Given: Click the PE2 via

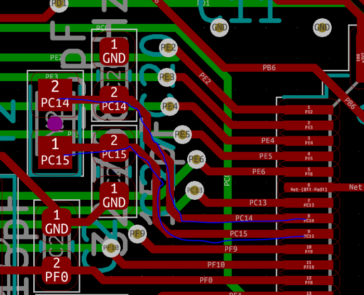Looking at the screenshot, I should coord(168,48).
